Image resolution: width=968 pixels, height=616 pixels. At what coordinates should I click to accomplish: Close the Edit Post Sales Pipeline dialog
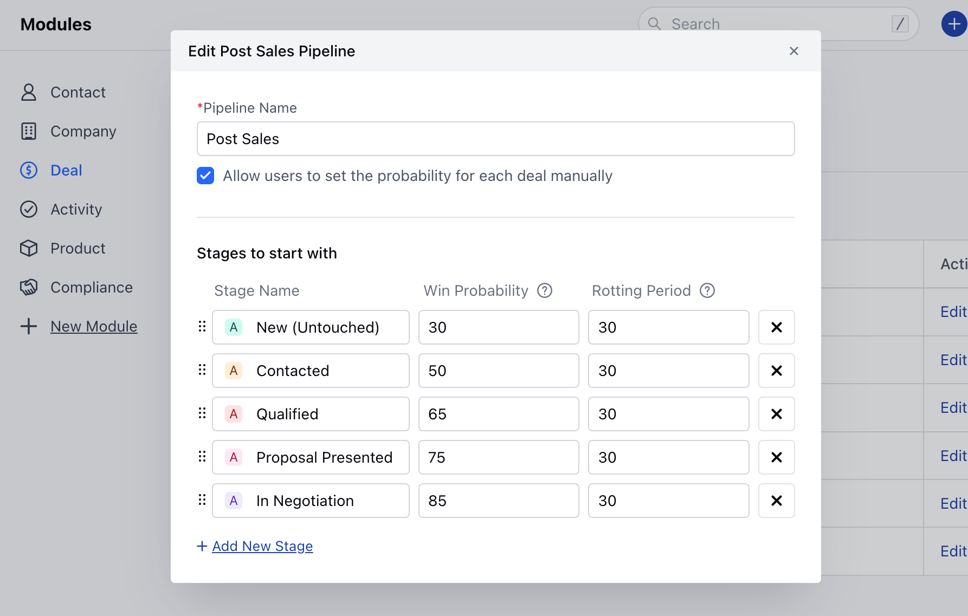coord(794,51)
